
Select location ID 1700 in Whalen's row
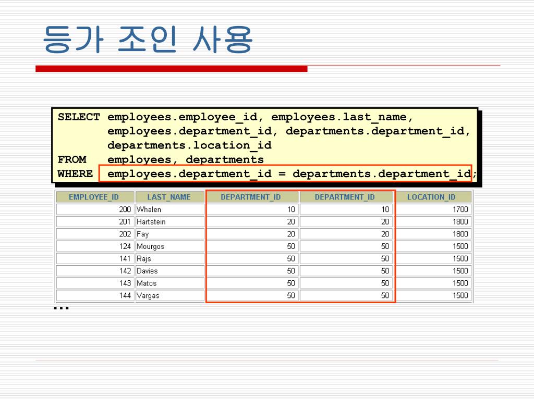tap(433, 209)
